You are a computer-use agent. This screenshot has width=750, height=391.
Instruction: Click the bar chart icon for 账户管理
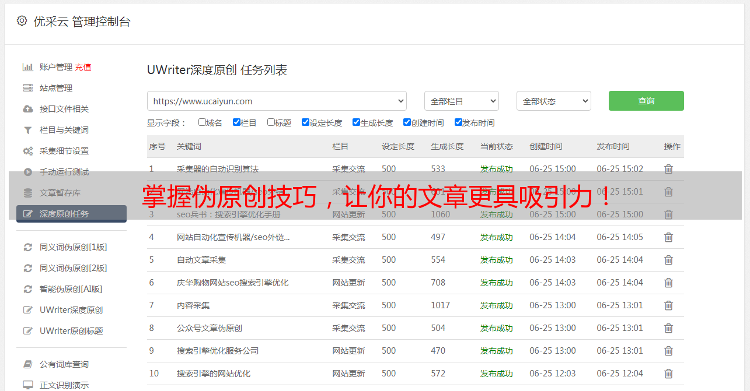[x=27, y=67]
